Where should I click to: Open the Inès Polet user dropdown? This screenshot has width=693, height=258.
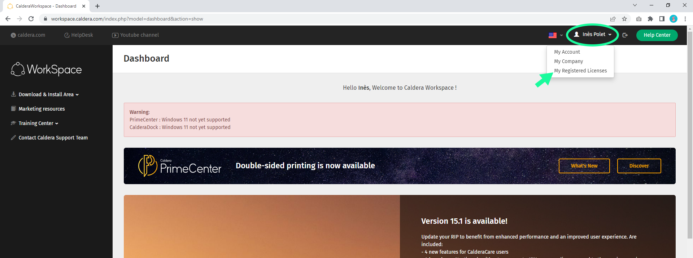(x=593, y=35)
